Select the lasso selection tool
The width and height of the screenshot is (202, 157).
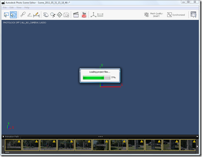tap(13, 15)
